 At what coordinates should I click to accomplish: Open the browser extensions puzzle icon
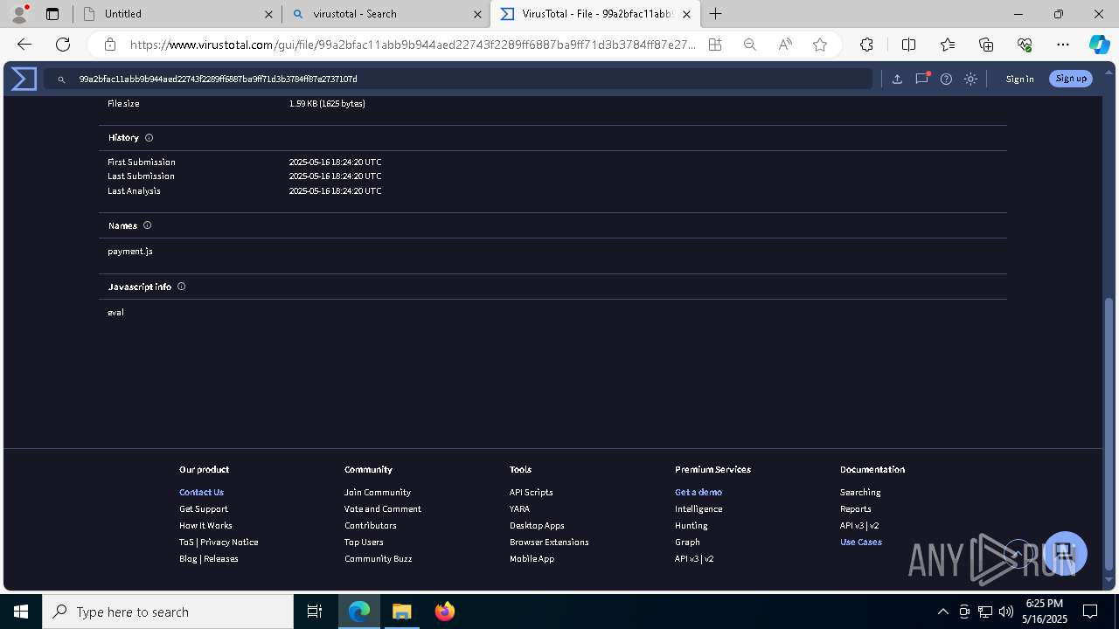pos(866,45)
